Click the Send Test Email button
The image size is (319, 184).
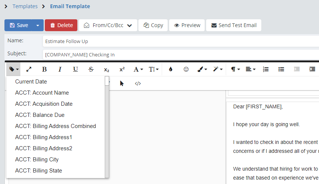pos(234,25)
